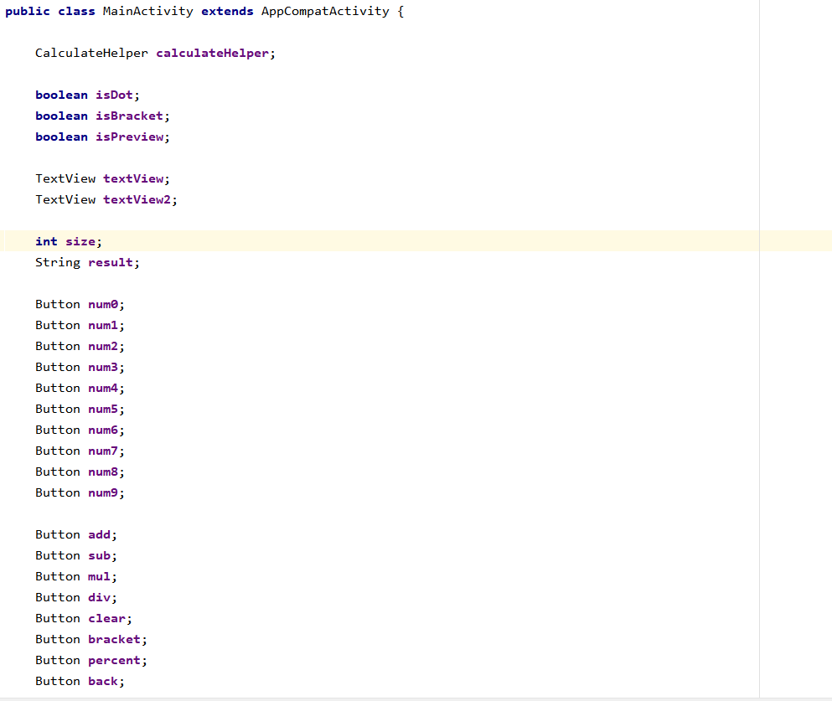Click the textView2 field declaration
Image resolution: width=832 pixels, height=701 pixels.
pyautogui.click(x=137, y=199)
